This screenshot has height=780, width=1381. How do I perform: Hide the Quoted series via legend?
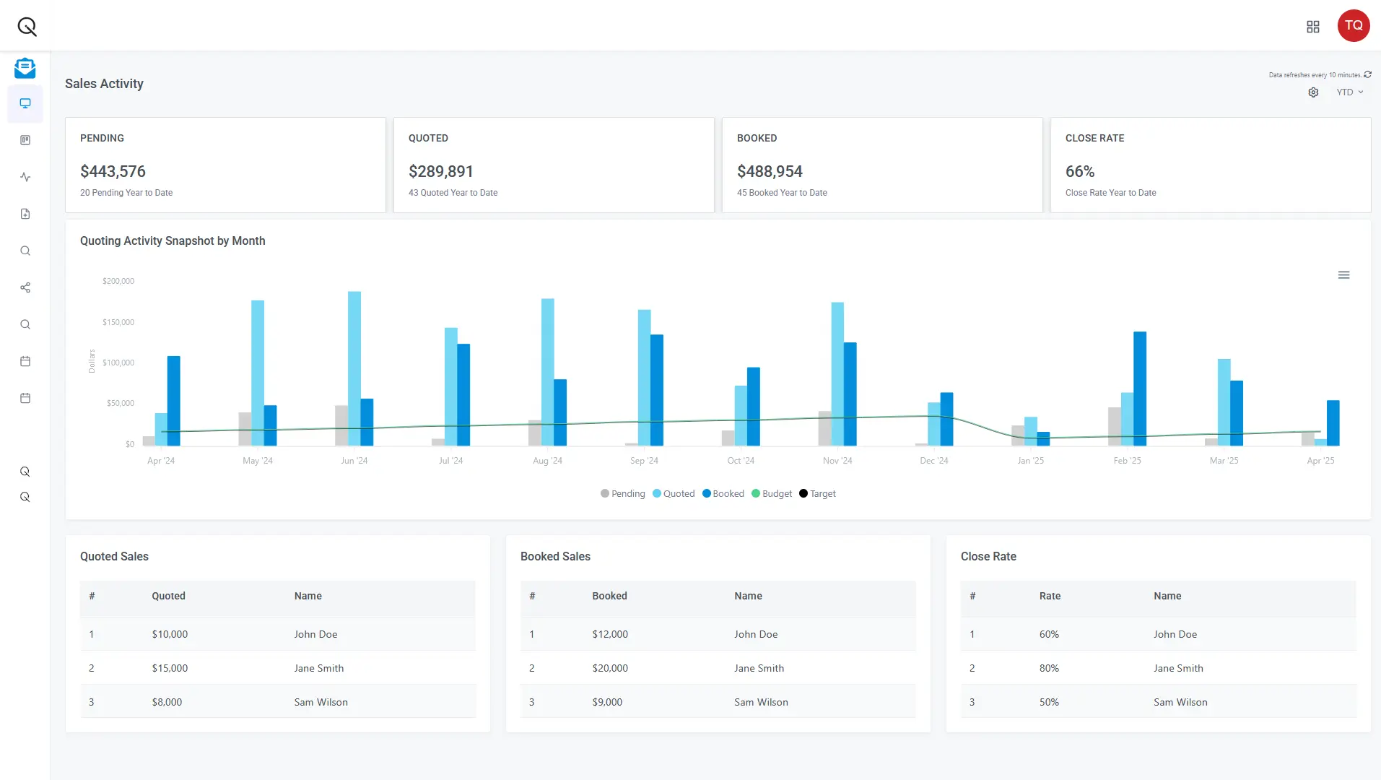pos(674,493)
